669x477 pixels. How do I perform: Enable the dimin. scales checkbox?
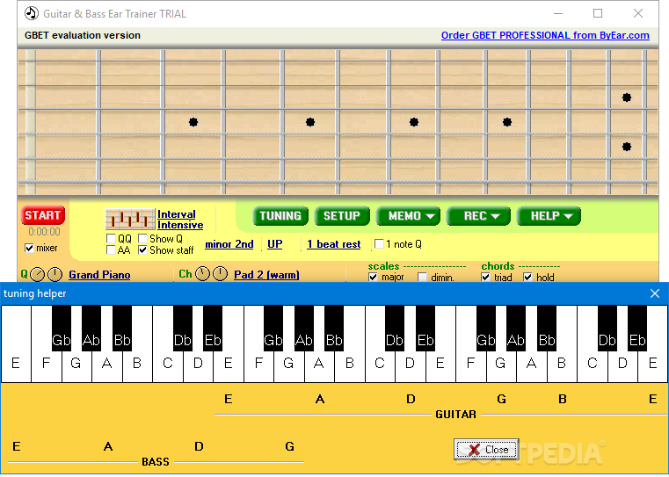(x=422, y=277)
